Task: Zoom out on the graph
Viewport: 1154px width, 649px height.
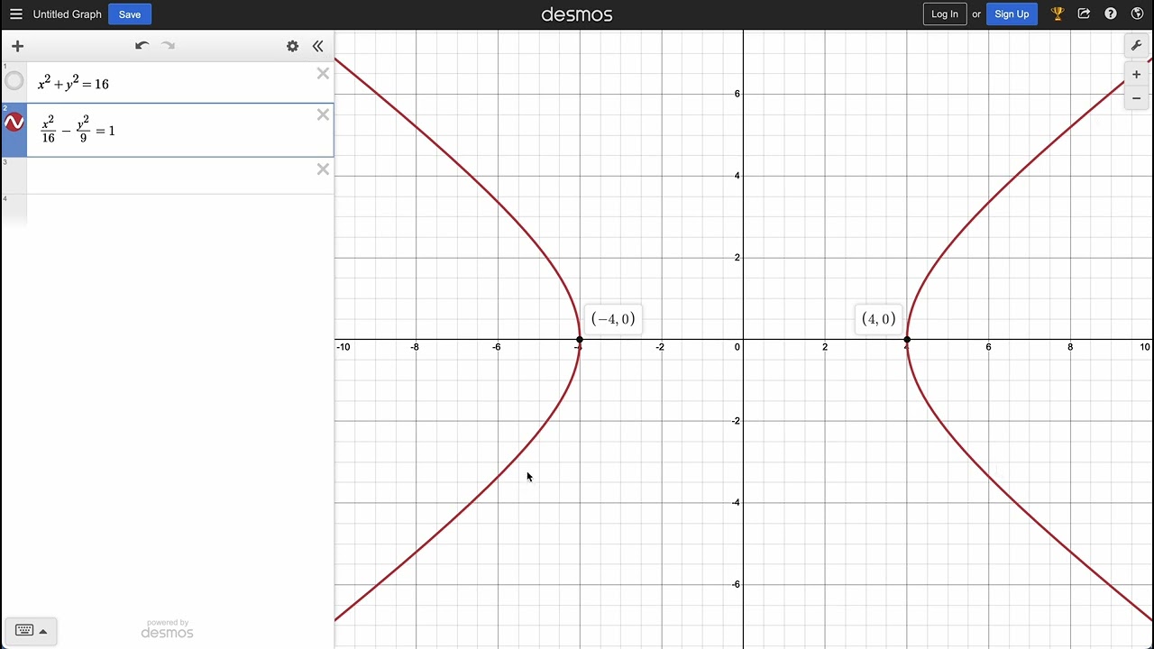Action: (x=1136, y=98)
